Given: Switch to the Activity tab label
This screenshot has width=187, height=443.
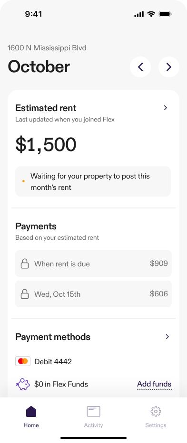Looking at the screenshot, I should [x=93, y=425].
